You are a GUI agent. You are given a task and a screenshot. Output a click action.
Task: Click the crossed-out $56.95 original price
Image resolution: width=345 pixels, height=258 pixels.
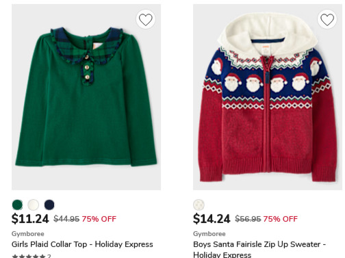pyautogui.click(x=248, y=219)
